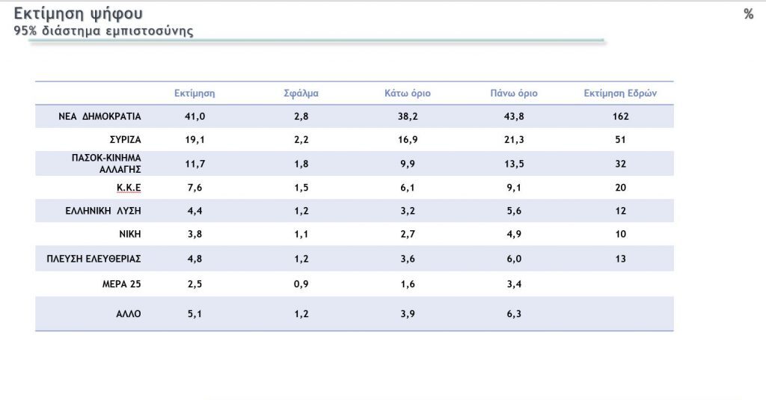766x400 pixels.
Task: Select the 'Πάνω όριο' column header
Action: 514,93
